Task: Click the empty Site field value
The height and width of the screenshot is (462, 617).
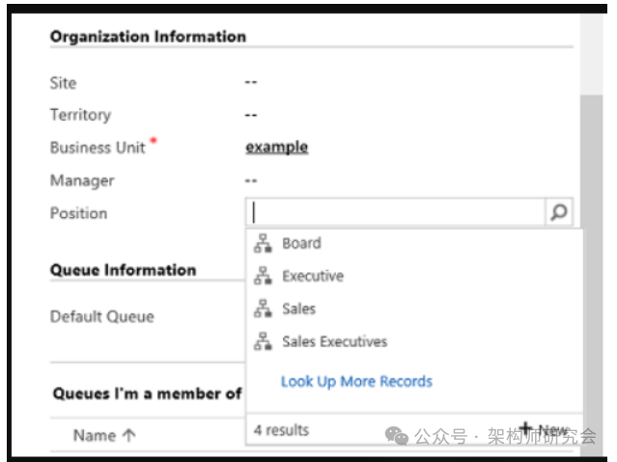Action: click(x=251, y=84)
